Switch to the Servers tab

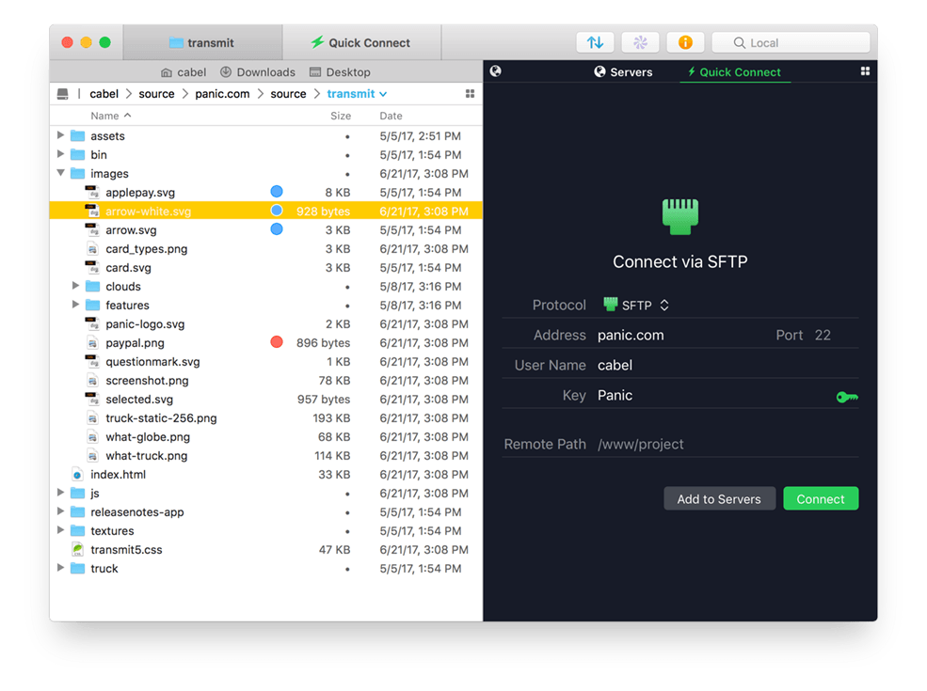click(x=624, y=71)
